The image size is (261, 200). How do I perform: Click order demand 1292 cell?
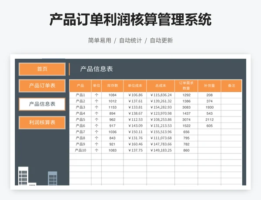coord(186,95)
